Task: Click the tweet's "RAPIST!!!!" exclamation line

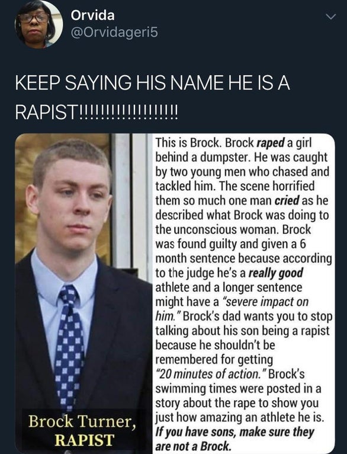Action: pyautogui.click(x=97, y=112)
